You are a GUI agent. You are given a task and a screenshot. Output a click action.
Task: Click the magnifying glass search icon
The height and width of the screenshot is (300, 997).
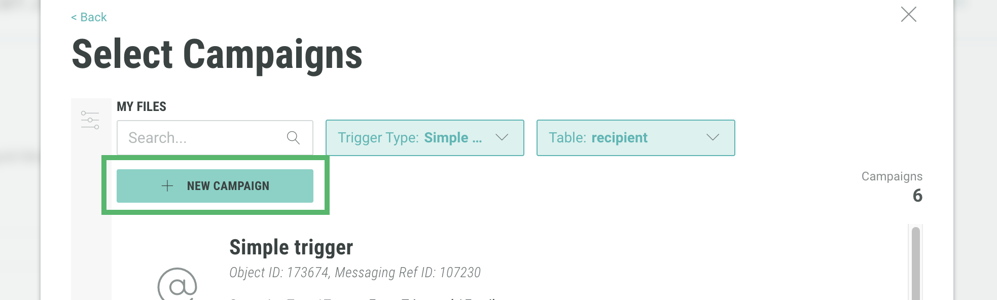click(293, 137)
